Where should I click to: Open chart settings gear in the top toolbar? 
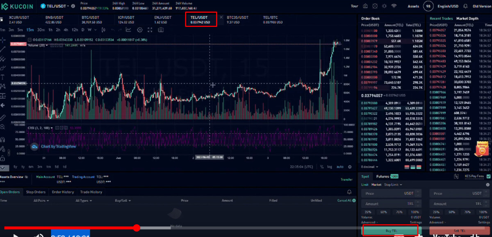coord(140,30)
